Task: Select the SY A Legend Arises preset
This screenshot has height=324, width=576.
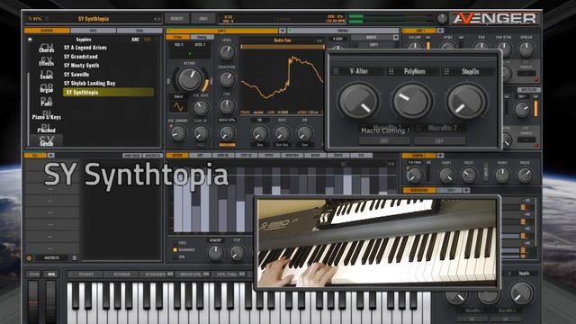Action: (x=85, y=48)
